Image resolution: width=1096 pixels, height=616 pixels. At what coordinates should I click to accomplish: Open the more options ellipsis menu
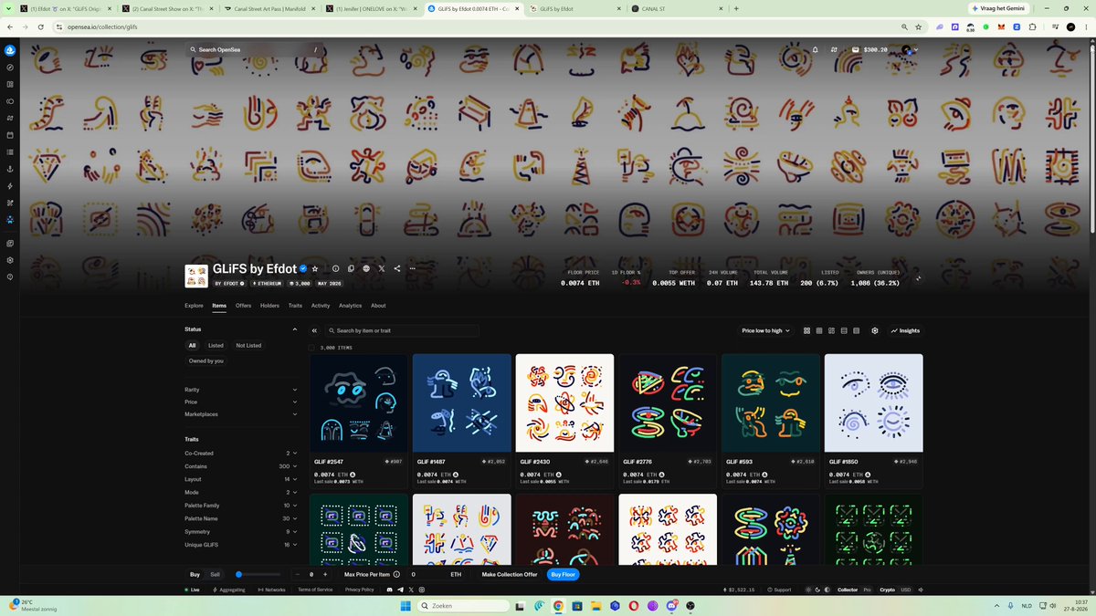click(413, 269)
